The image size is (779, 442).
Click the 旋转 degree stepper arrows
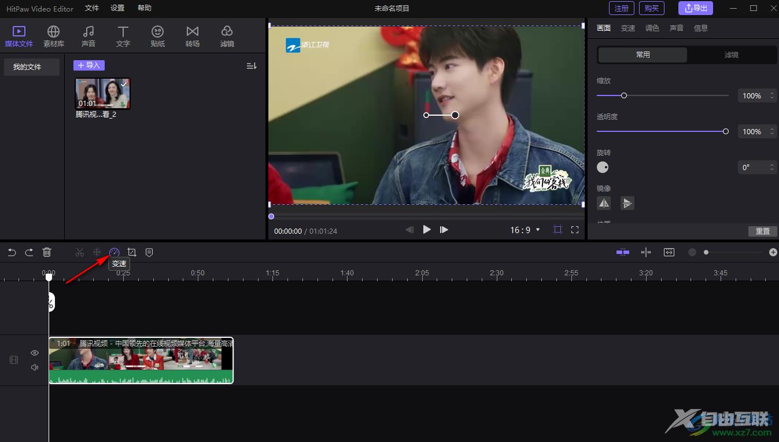click(x=772, y=167)
